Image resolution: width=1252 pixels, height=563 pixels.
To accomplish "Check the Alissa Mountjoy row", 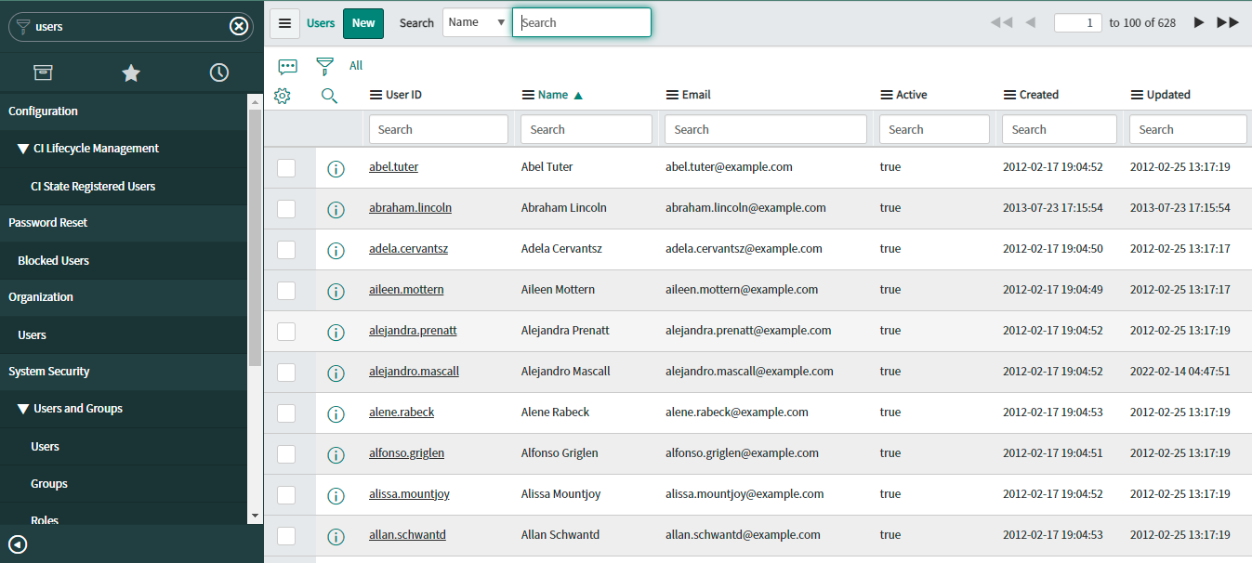I will click(x=286, y=494).
